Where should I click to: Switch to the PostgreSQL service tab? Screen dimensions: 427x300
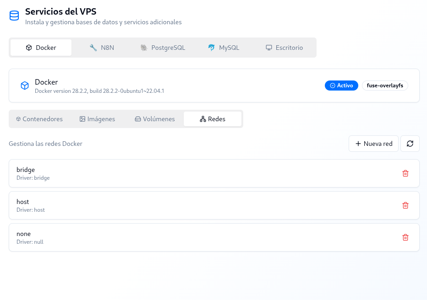(x=163, y=48)
